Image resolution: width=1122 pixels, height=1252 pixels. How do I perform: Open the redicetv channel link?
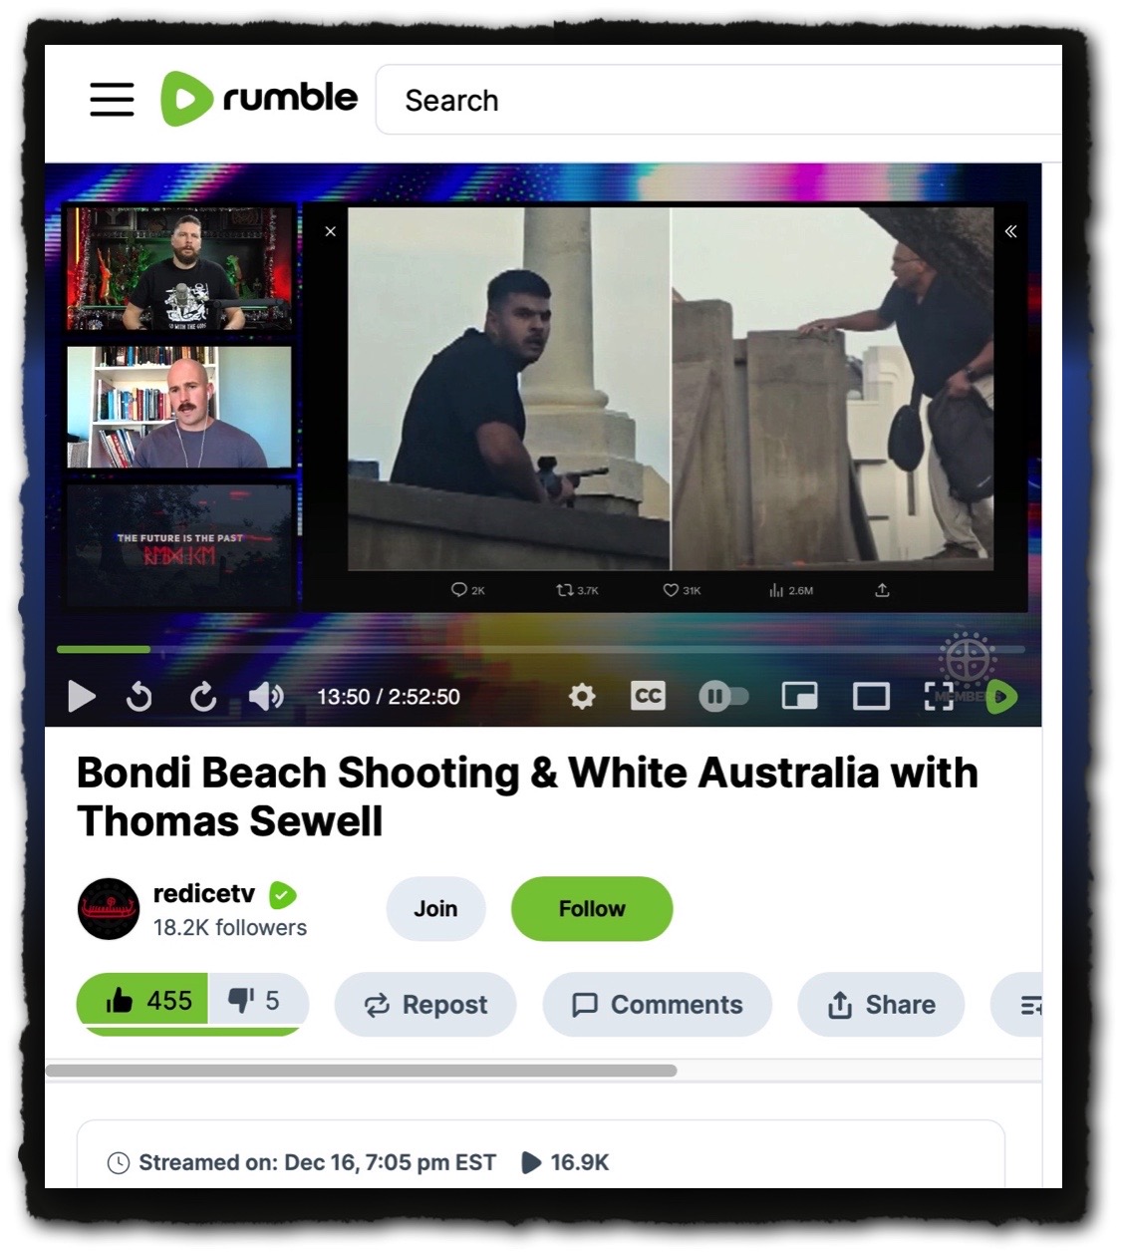tap(204, 893)
